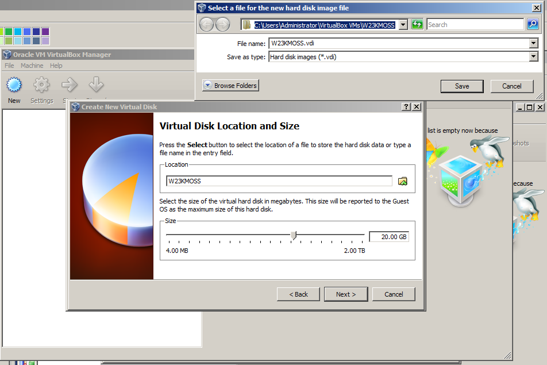Click the Location text field W23KMOSS
Viewport: 547px width, 365px height.
coord(279,181)
